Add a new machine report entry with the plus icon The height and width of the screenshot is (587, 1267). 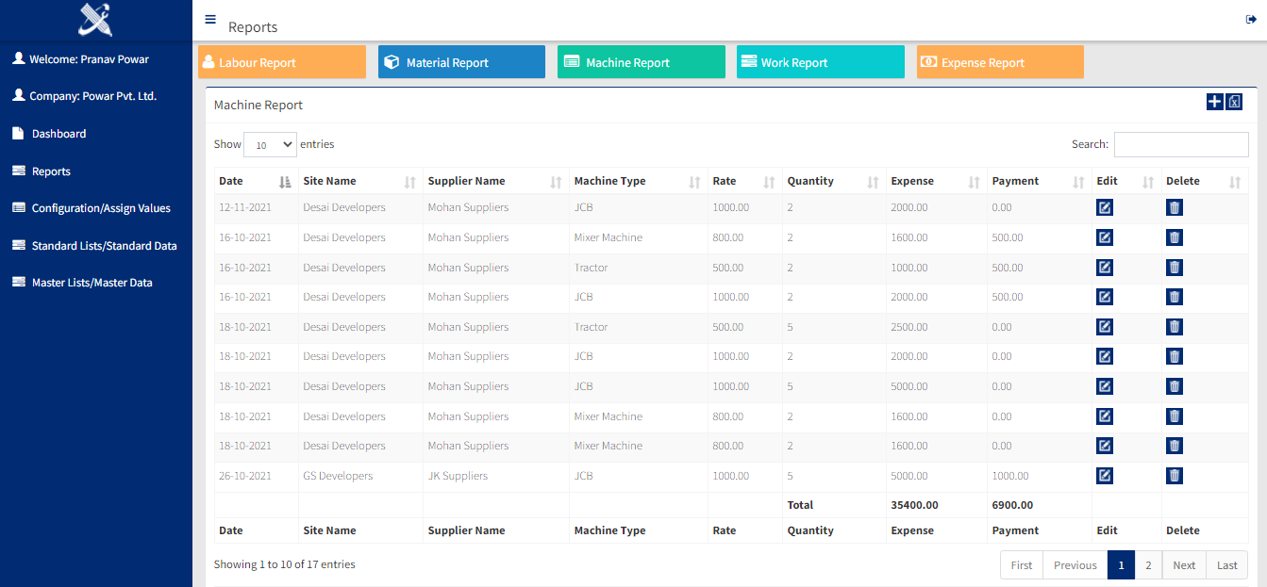(x=1215, y=102)
